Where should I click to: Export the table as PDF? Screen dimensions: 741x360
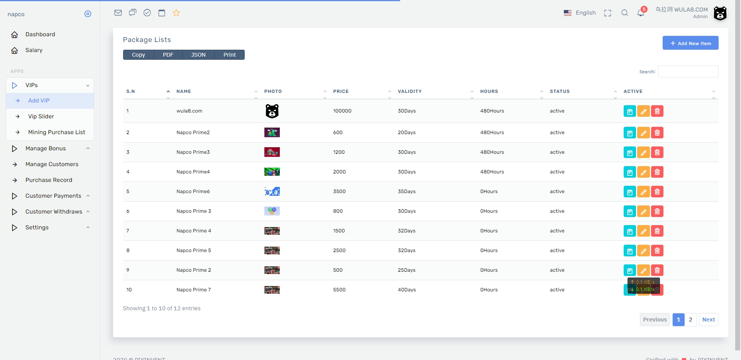[168, 55]
